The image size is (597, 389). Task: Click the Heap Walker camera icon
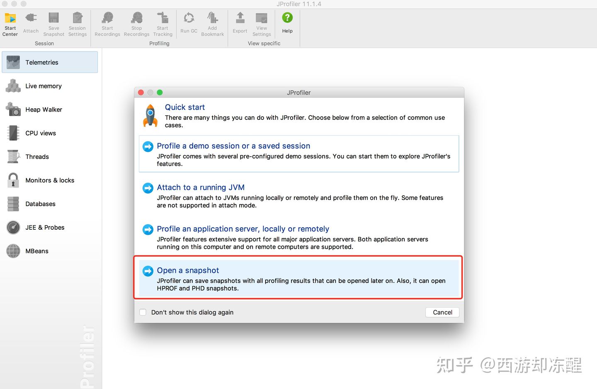coord(13,109)
